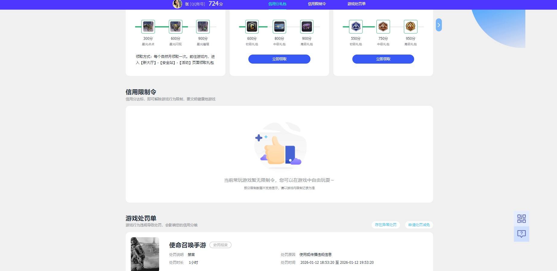The image size is (557, 271).
Task: Click the 300分 星光点点 reward icon
Action: 148,27
